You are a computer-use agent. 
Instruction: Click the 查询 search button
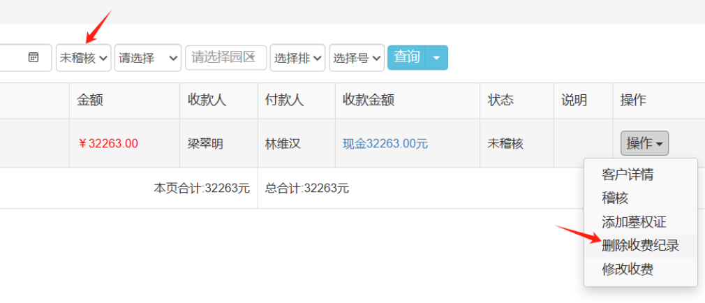click(407, 57)
